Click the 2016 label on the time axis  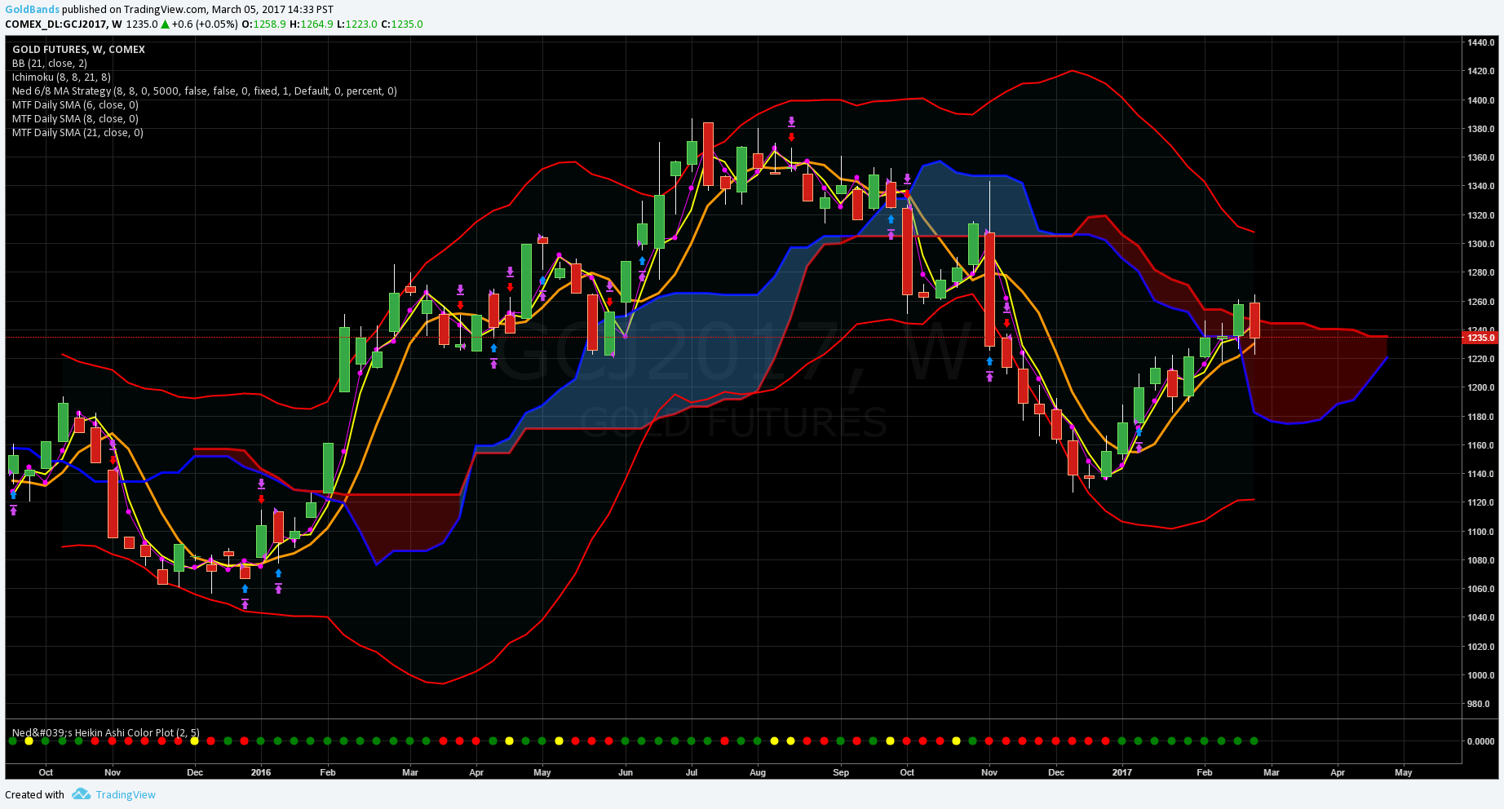[261, 772]
